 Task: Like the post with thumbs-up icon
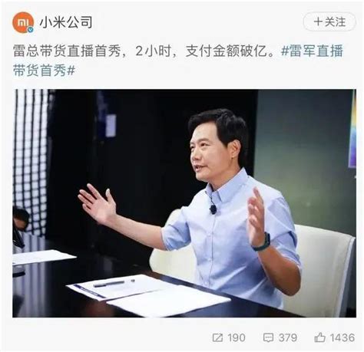click(x=319, y=337)
